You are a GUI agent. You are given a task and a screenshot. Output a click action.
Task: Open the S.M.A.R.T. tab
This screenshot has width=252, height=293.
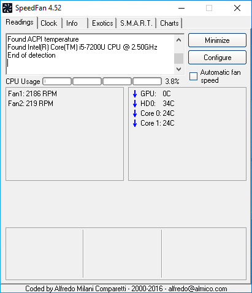tap(136, 23)
